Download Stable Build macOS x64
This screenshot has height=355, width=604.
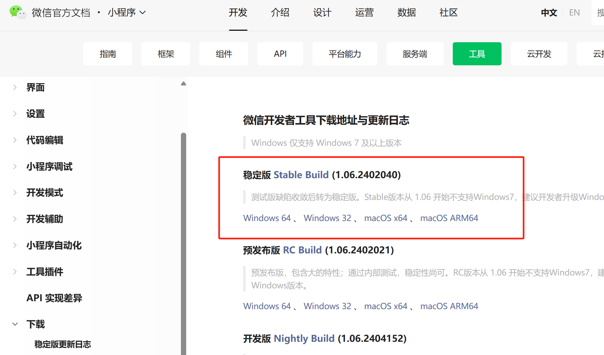coord(386,218)
